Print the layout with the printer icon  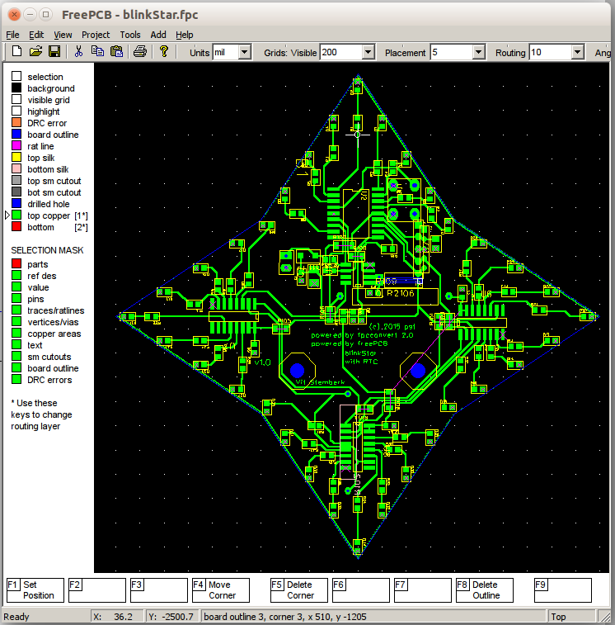click(139, 51)
